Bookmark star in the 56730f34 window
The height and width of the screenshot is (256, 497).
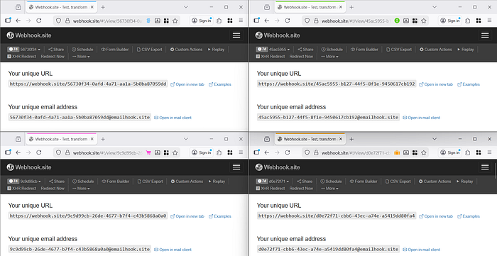pyautogui.click(x=175, y=21)
